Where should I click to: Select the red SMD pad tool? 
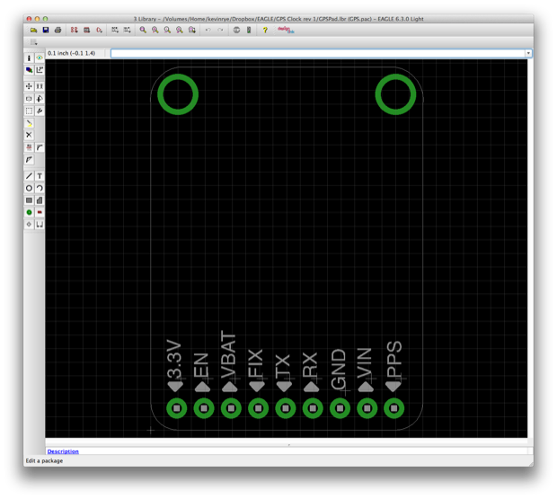(40, 212)
